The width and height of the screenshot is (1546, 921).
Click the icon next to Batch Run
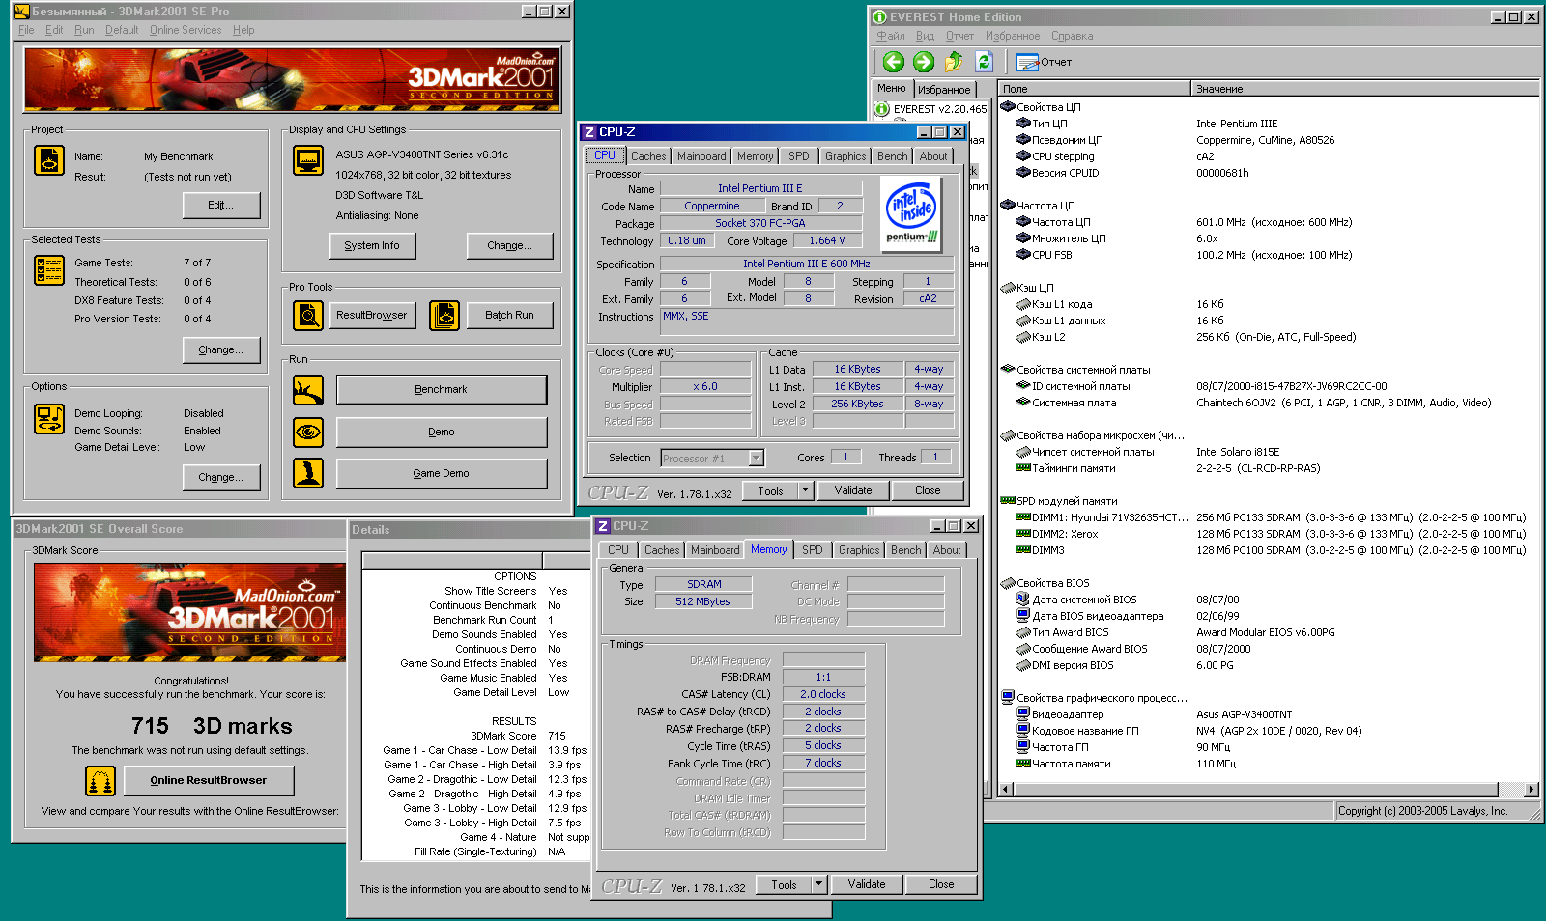click(x=444, y=316)
